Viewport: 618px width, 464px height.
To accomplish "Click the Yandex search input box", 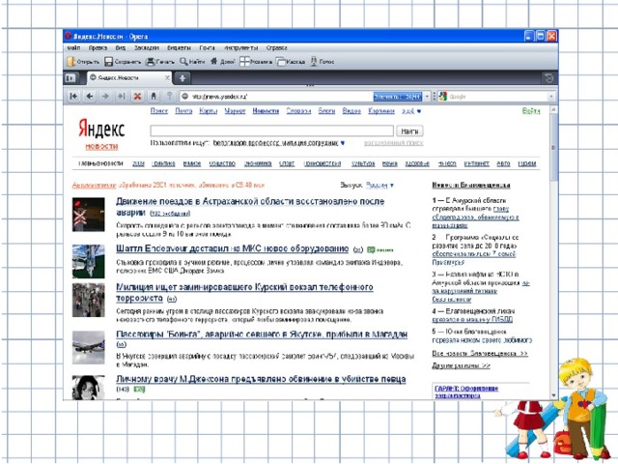I will point(272,130).
